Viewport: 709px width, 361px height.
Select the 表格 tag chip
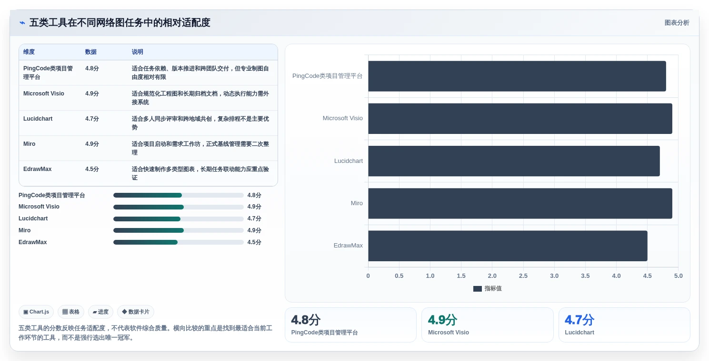(71, 312)
